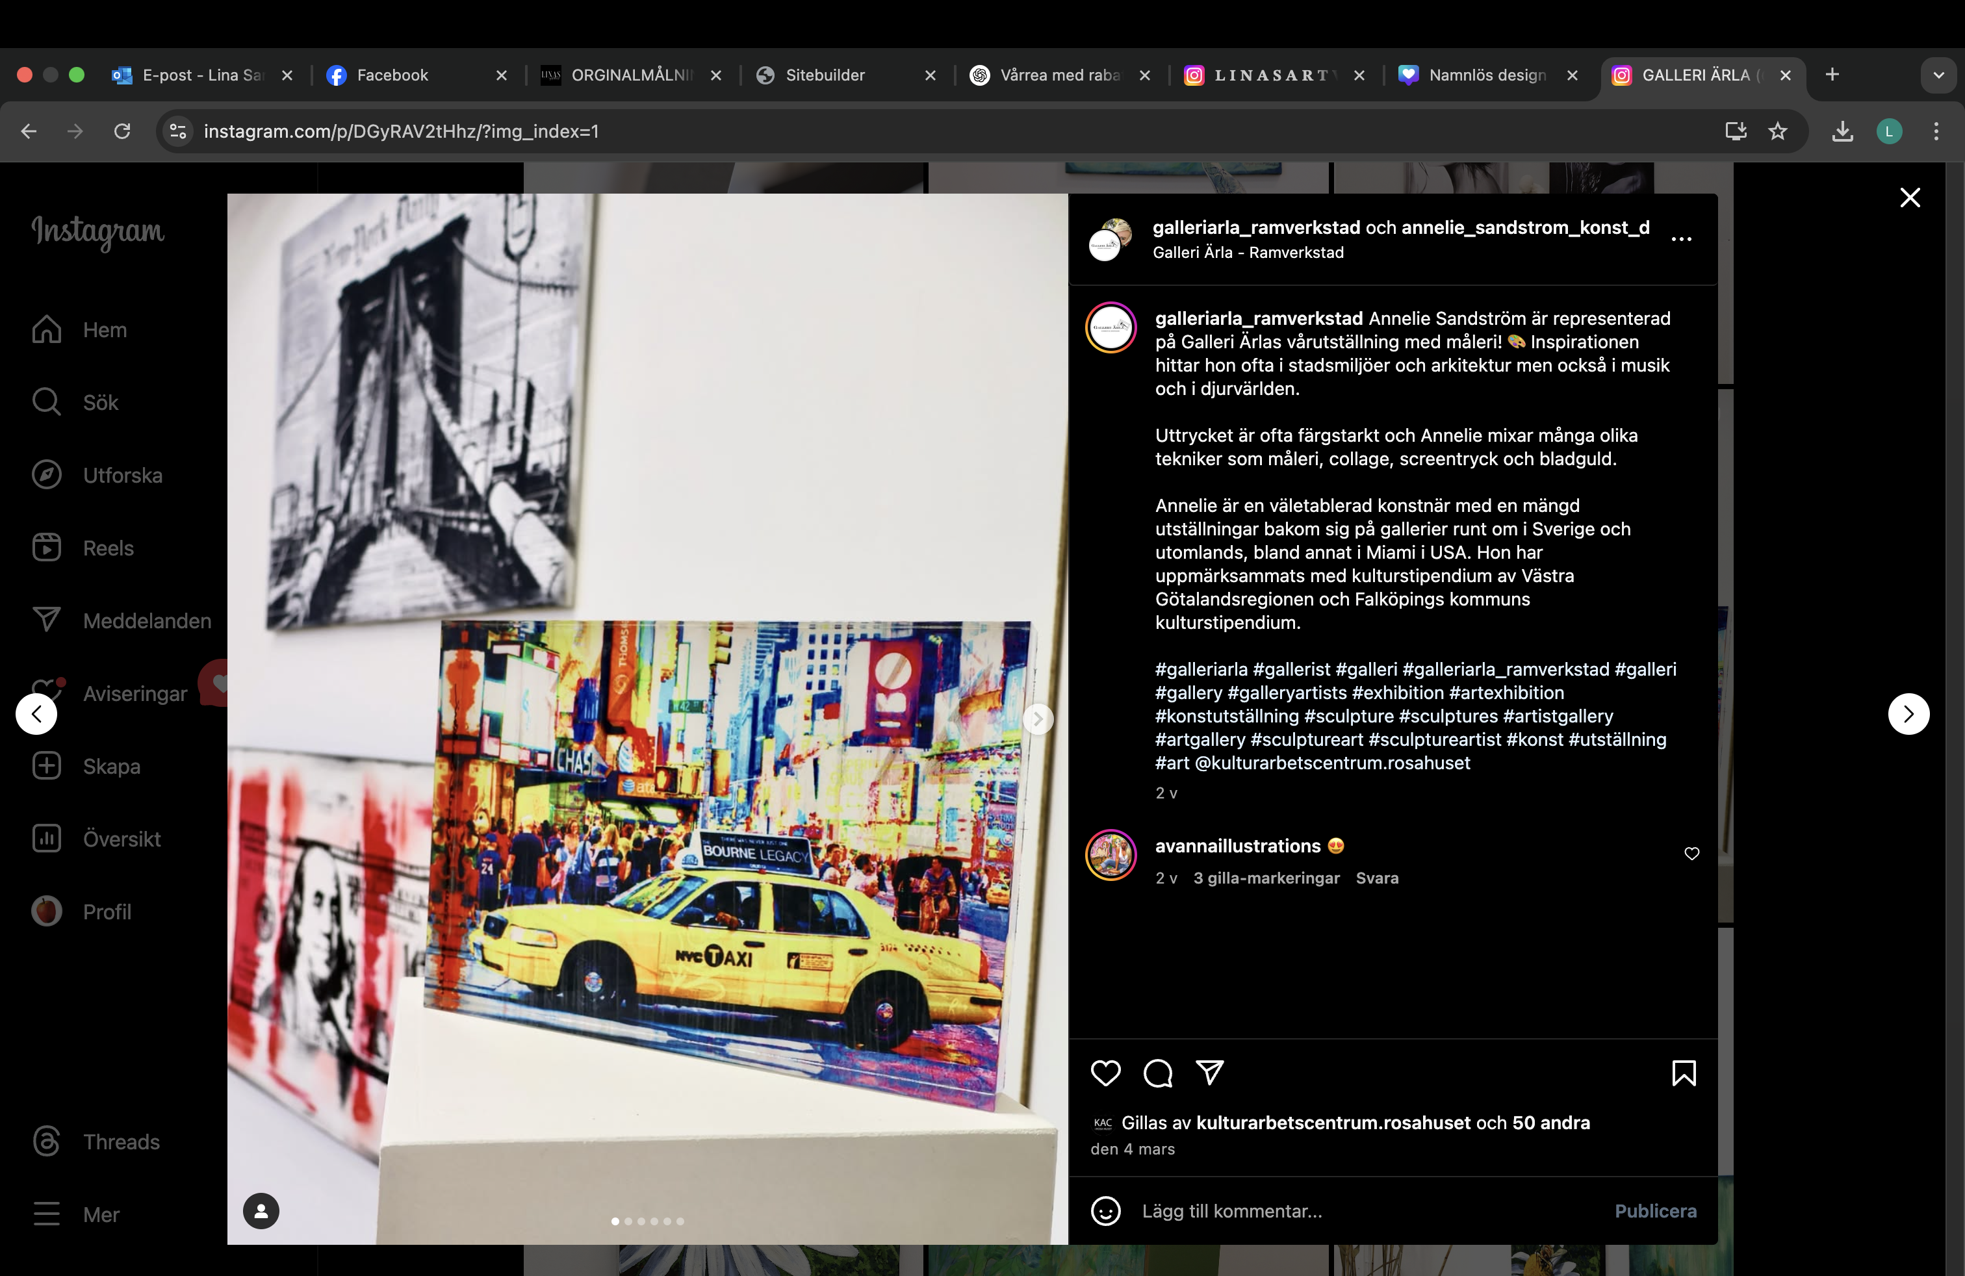Viewport: 1965px width, 1276px height.
Task: Advance to next image in carousel
Action: click(x=1038, y=719)
